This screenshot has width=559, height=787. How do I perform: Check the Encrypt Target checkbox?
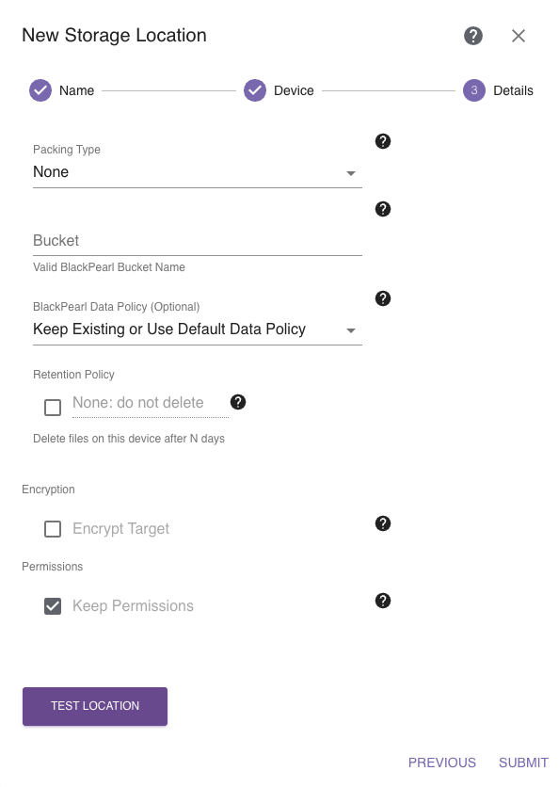53,529
